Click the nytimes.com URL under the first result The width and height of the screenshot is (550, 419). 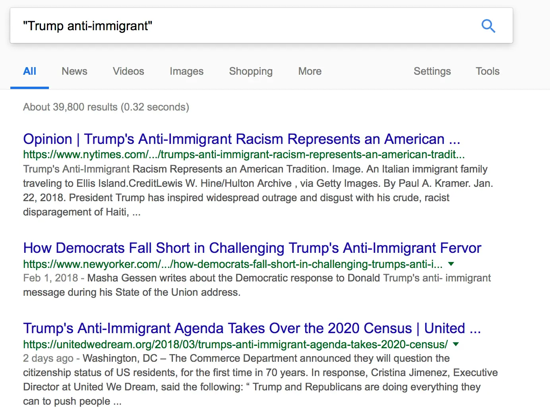tap(244, 155)
